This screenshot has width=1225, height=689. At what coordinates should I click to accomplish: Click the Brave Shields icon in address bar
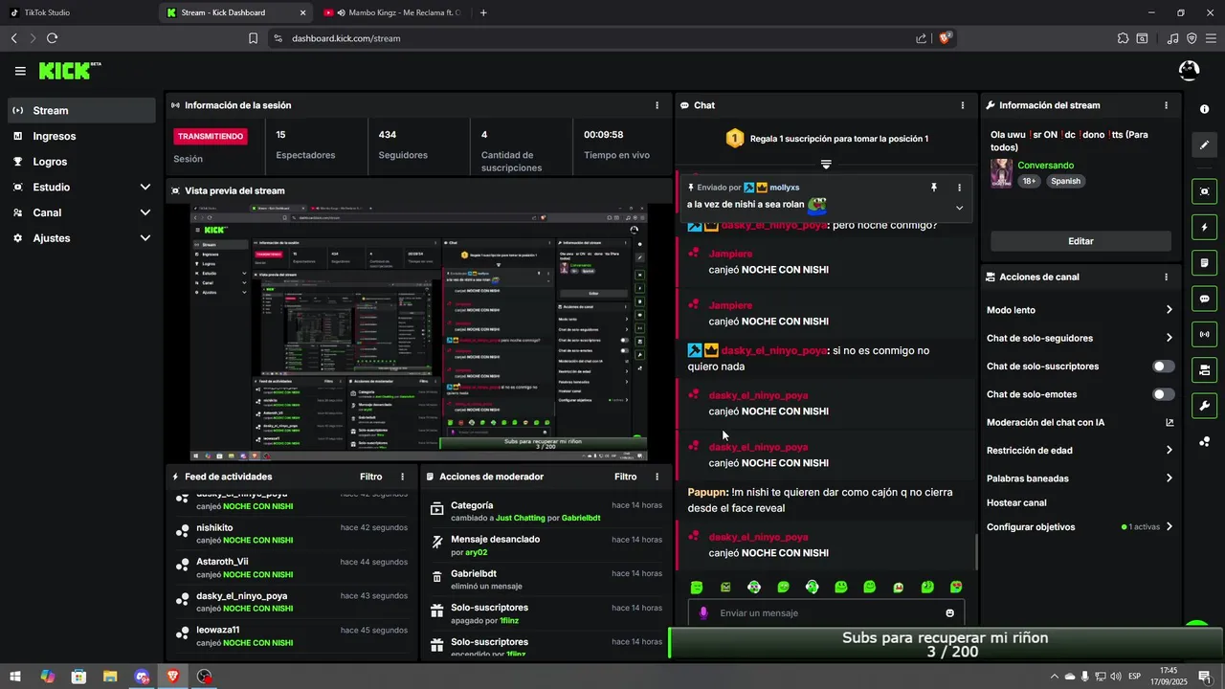tap(946, 38)
